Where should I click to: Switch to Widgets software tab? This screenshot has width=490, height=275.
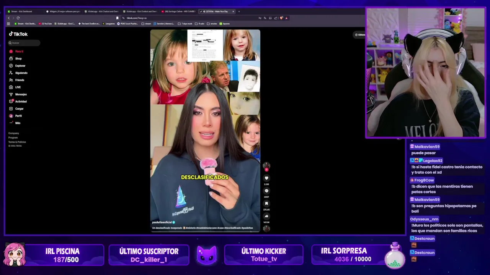click(63, 11)
